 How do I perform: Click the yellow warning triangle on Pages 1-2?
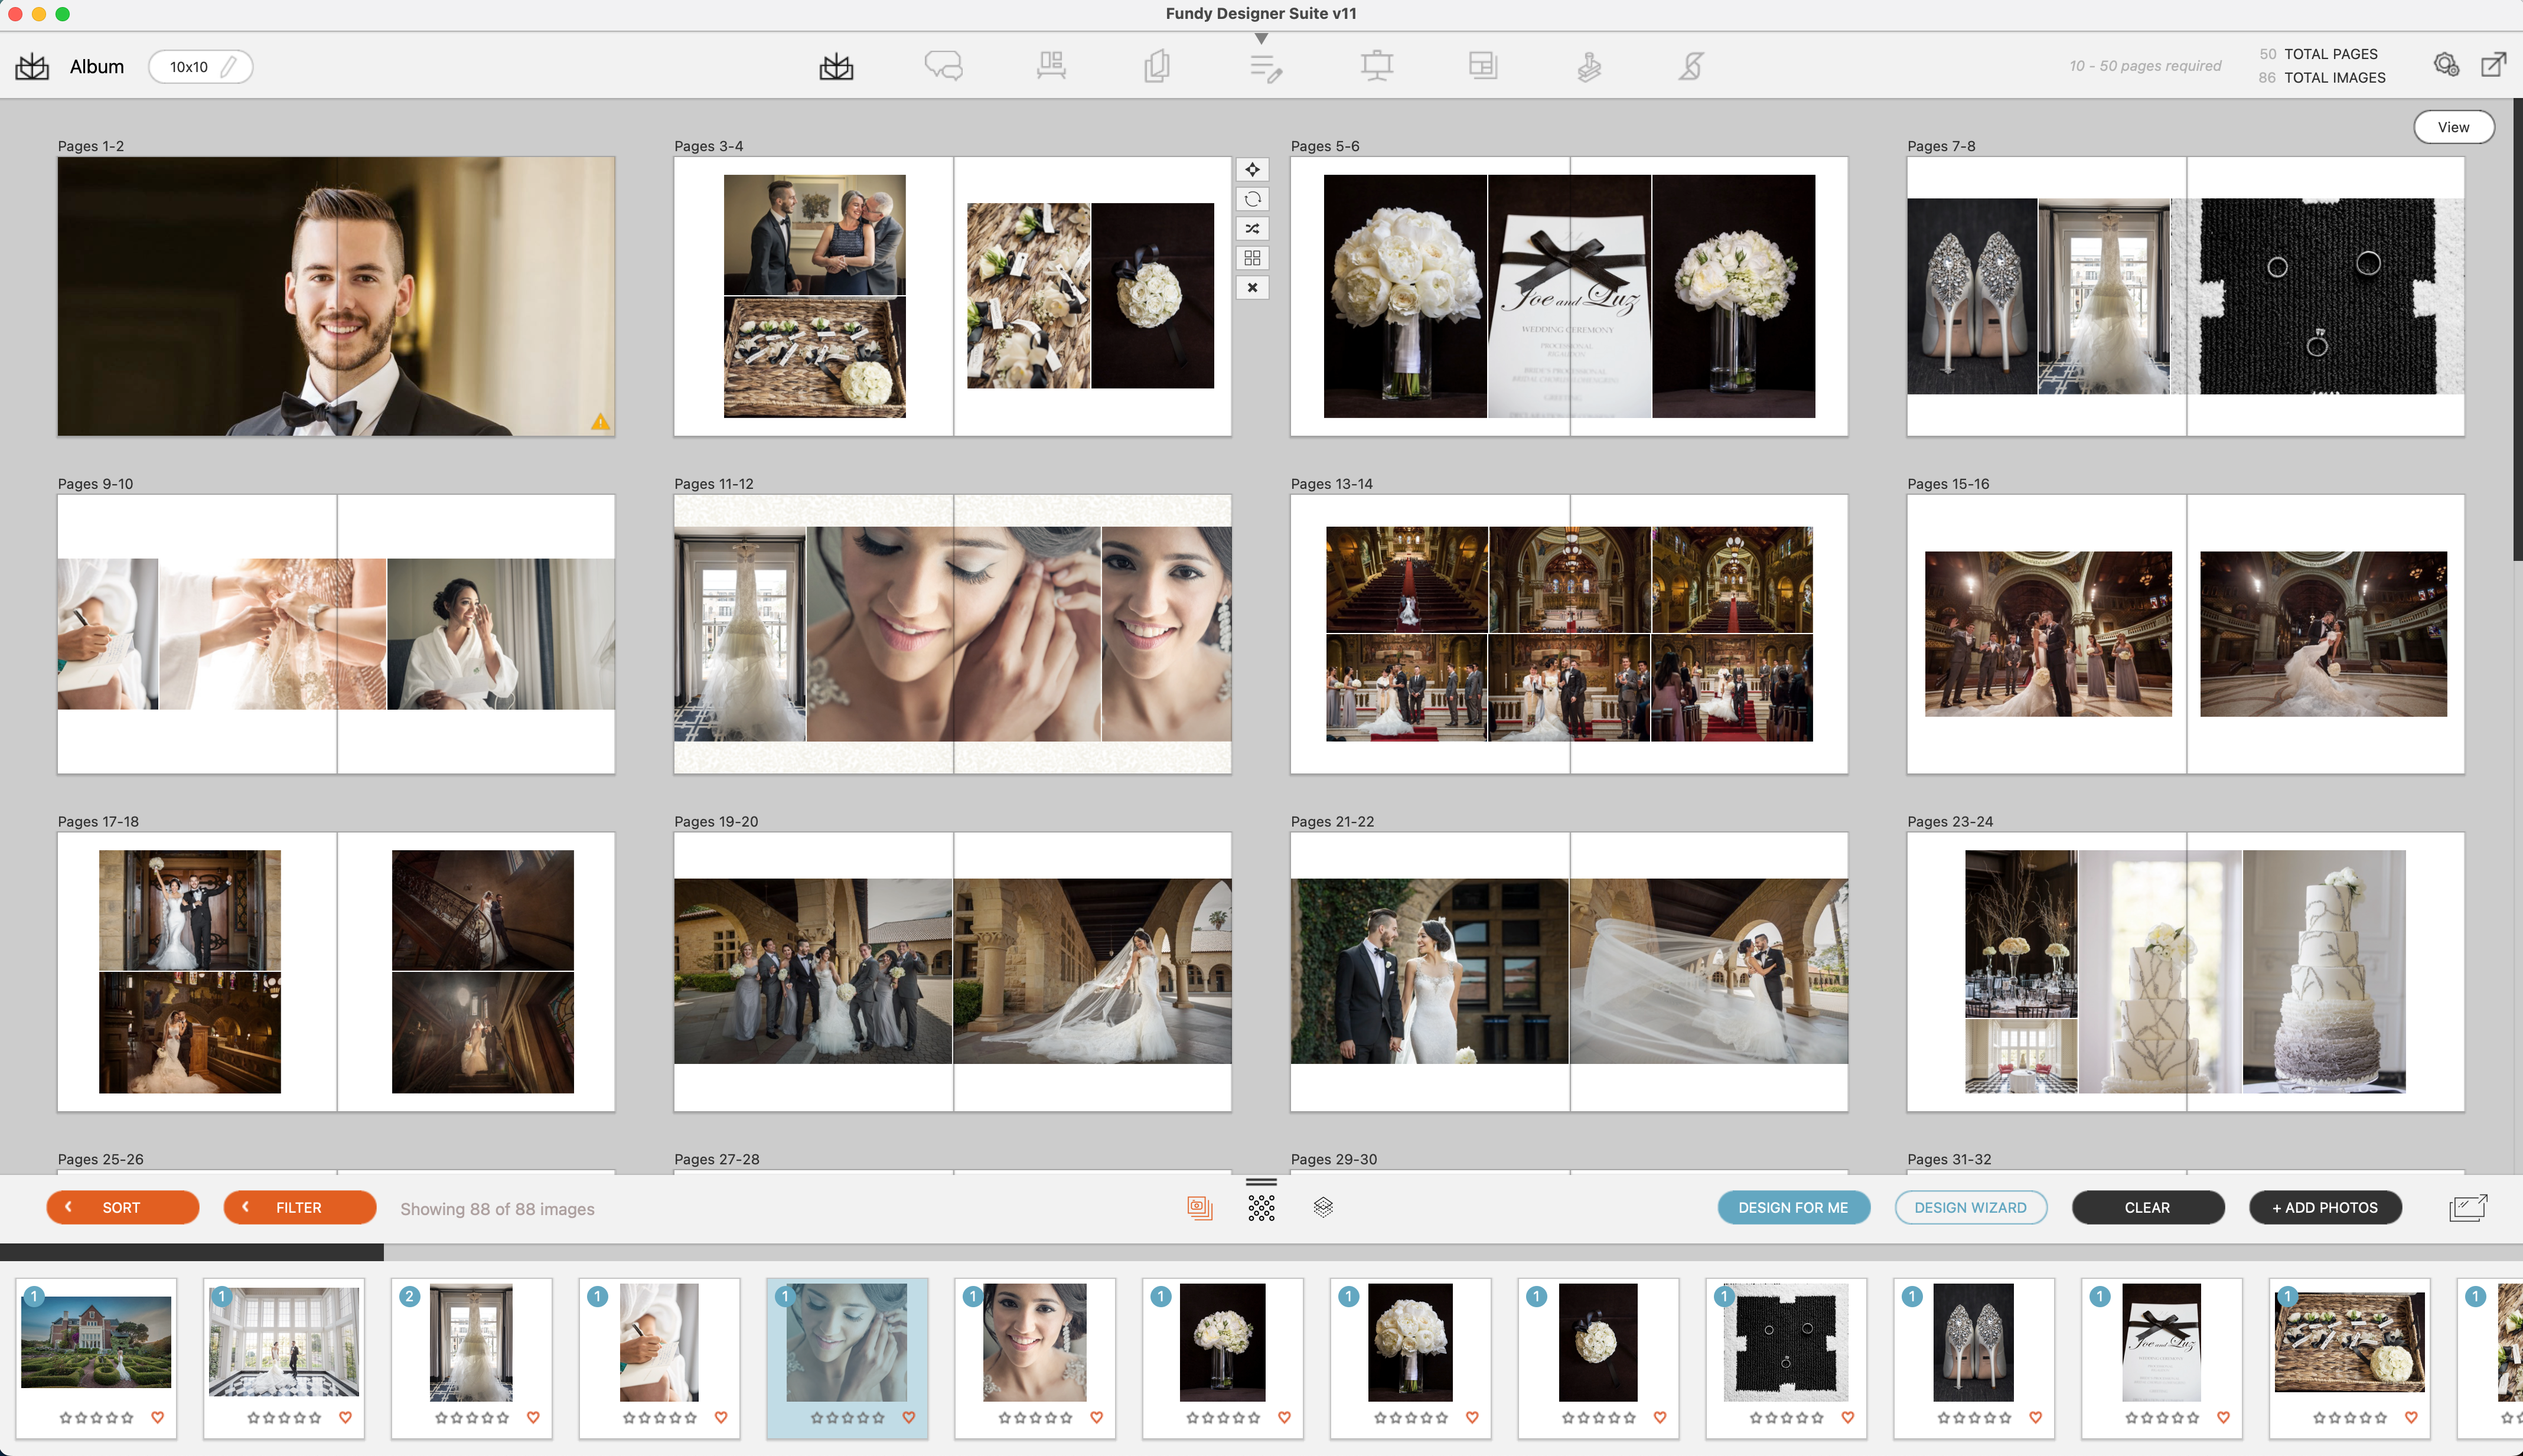600,422
